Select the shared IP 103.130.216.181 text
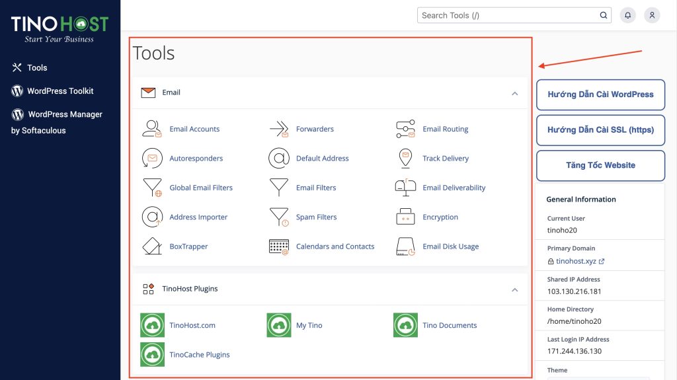The height and width of the screenshot is (380, 677). (574, 291)
